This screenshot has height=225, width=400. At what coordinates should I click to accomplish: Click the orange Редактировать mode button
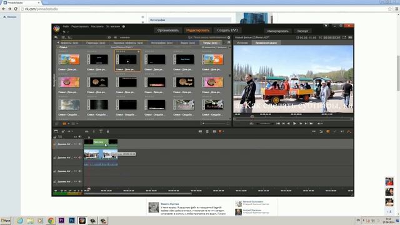point(197,31)
